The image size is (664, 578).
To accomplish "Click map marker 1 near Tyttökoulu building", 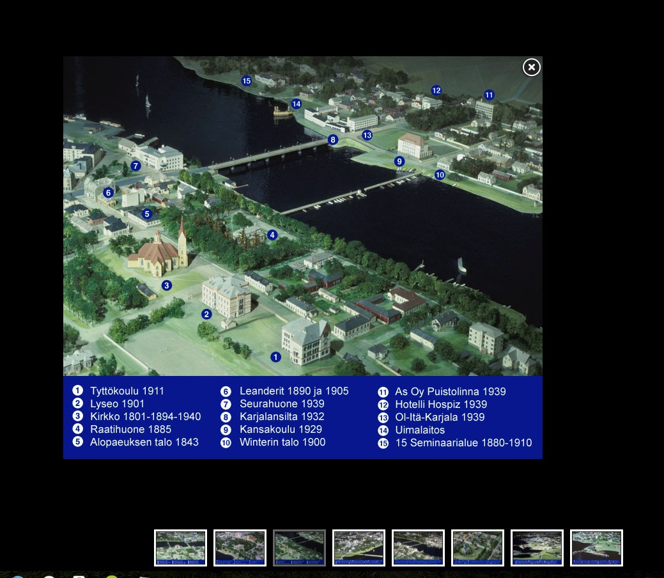I will pos(275,357).
